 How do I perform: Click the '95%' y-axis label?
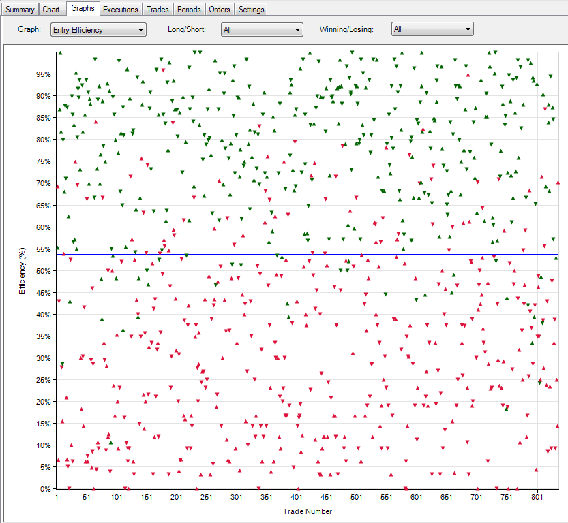[x=43, y=74]
